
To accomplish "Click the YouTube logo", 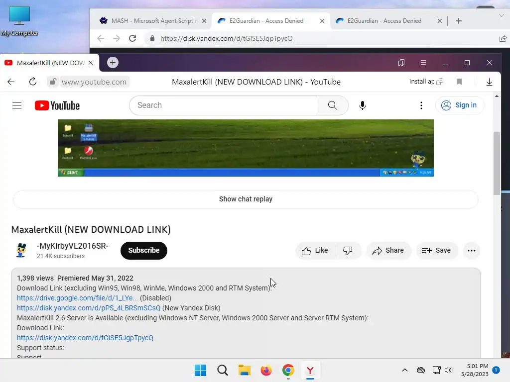I will [x=57, y=105].
